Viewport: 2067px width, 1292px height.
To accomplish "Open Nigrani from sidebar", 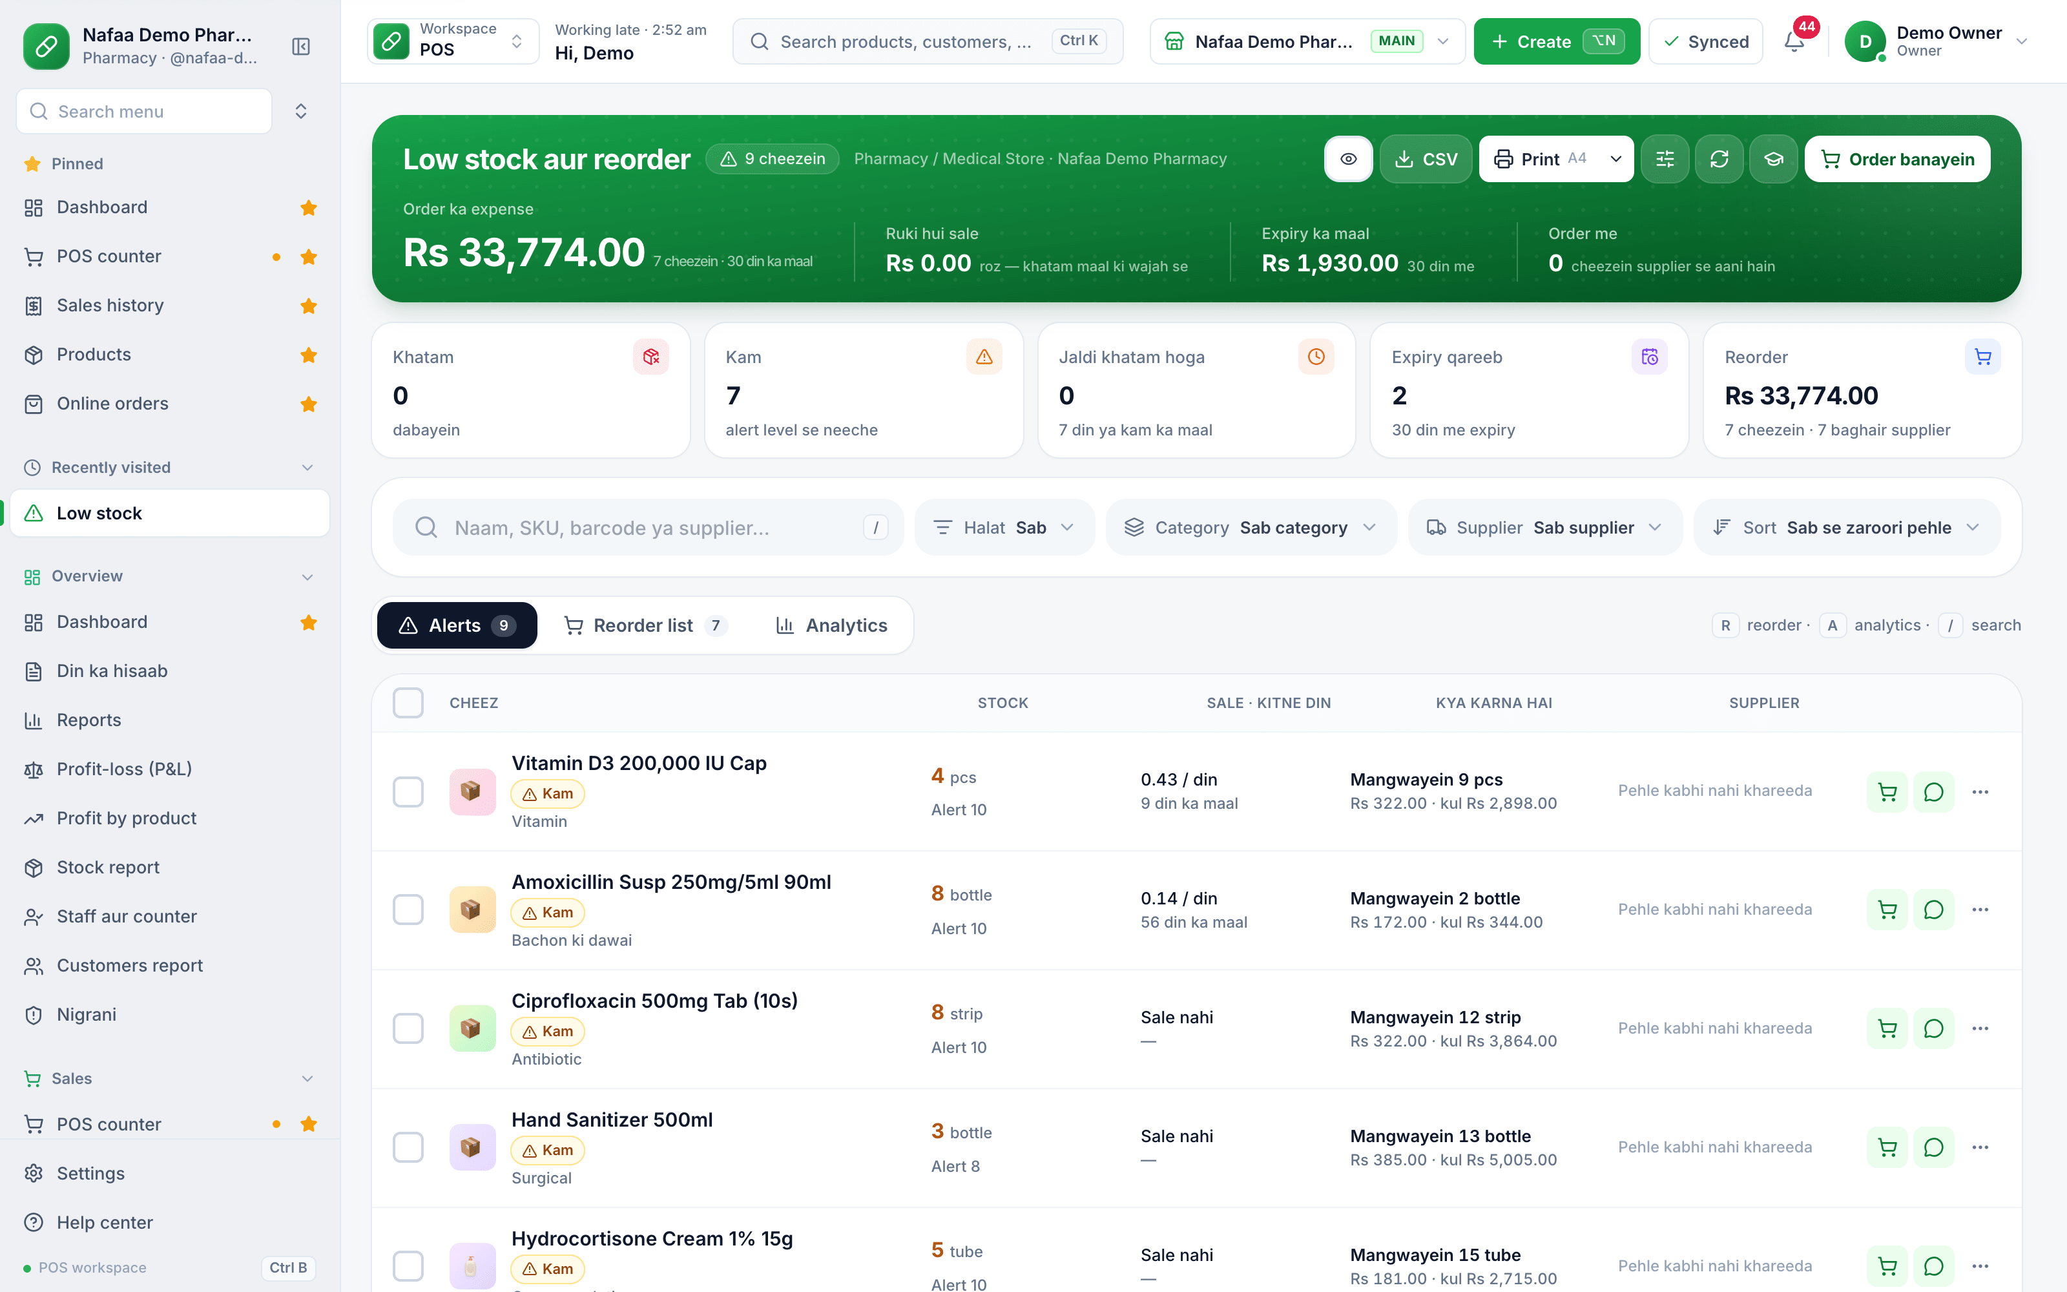I will tap(170, 1014).
